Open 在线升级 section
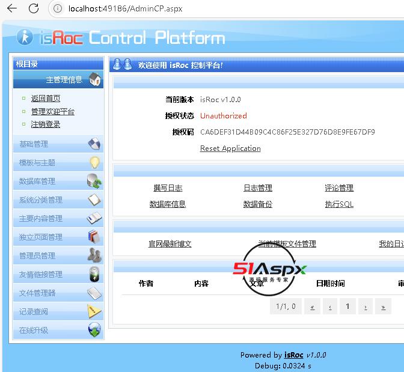The height and width of the screenshot is (372, 404). tap(58, 330)
